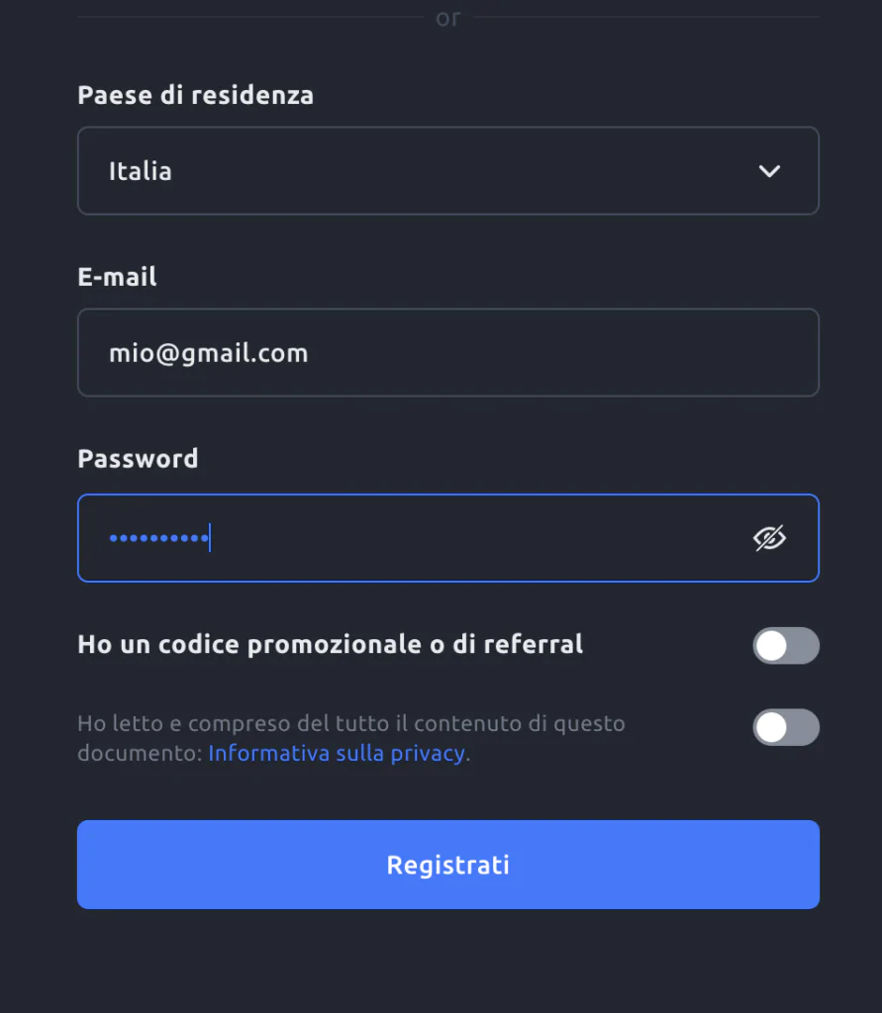Click the chevron arrow in country selector
Image resolution: width=882 pixels, height=1013 pixels.
[769, 171]
